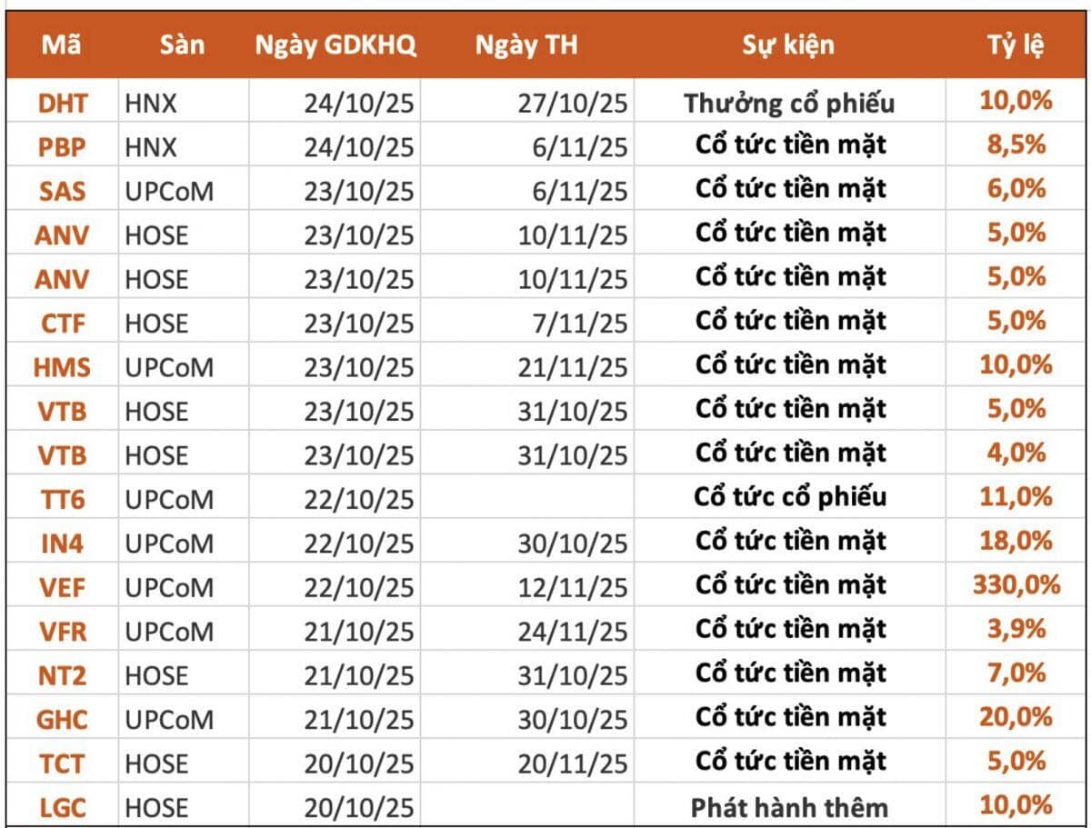Select the HMS ticker cell
1091x828 pixels.
click(x=62, y=367)
